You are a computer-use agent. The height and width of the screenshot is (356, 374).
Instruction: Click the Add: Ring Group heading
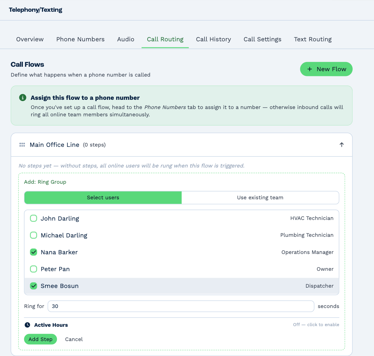coord(45,182)
